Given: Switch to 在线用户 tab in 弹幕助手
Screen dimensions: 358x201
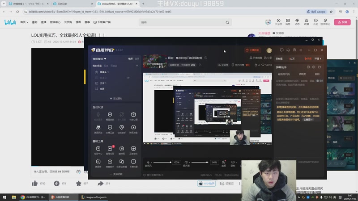Looking at the screenshot, I should (284, 74).
